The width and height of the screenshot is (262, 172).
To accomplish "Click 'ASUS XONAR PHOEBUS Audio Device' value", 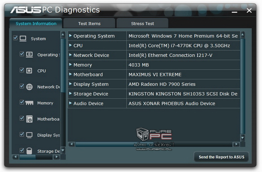I will click(172, 103).
